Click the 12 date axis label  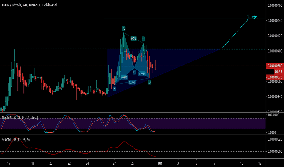coord(260,163)
